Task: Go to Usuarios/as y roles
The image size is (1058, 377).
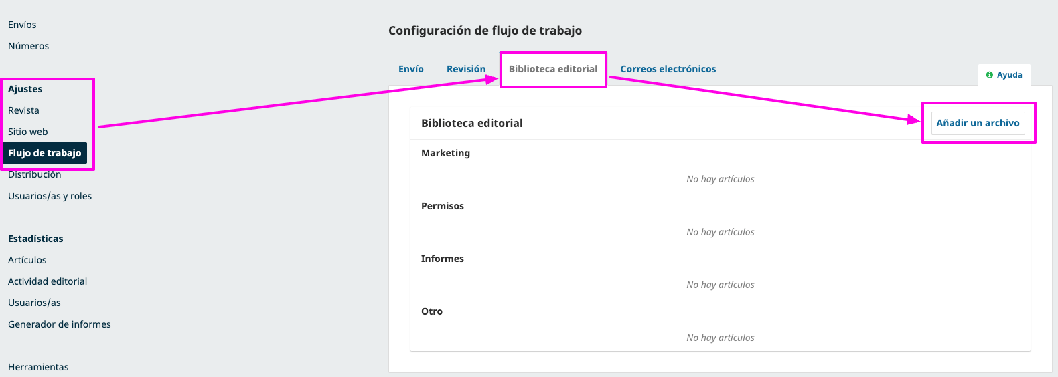Action: coord(50,196)
